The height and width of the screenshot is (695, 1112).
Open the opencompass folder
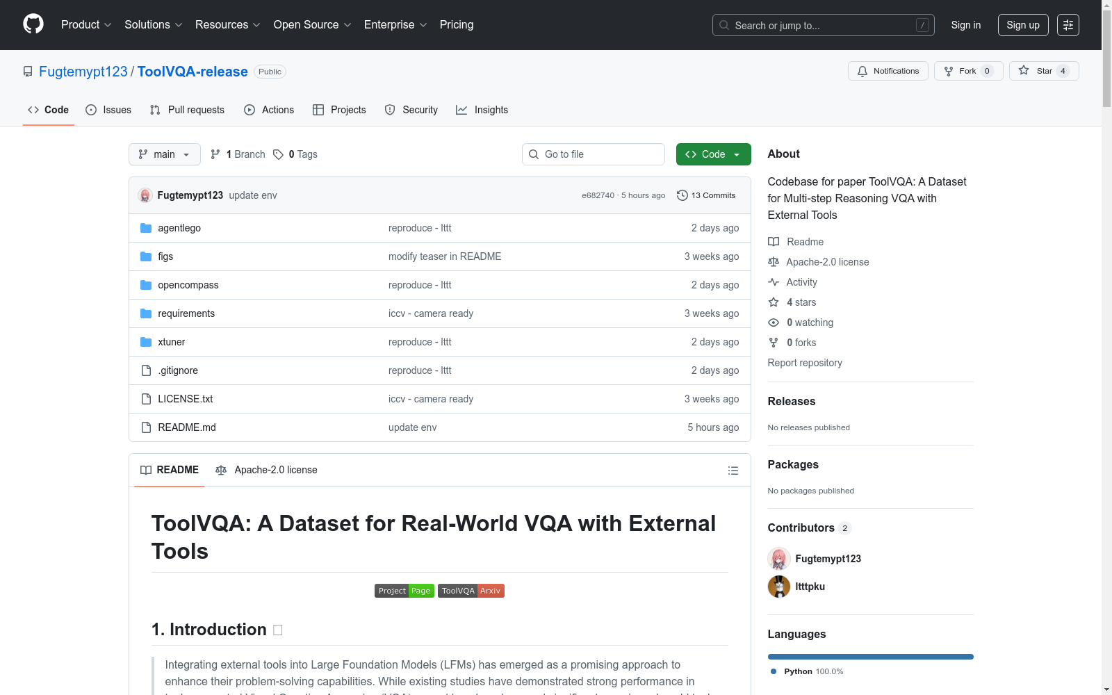[188, 285]
